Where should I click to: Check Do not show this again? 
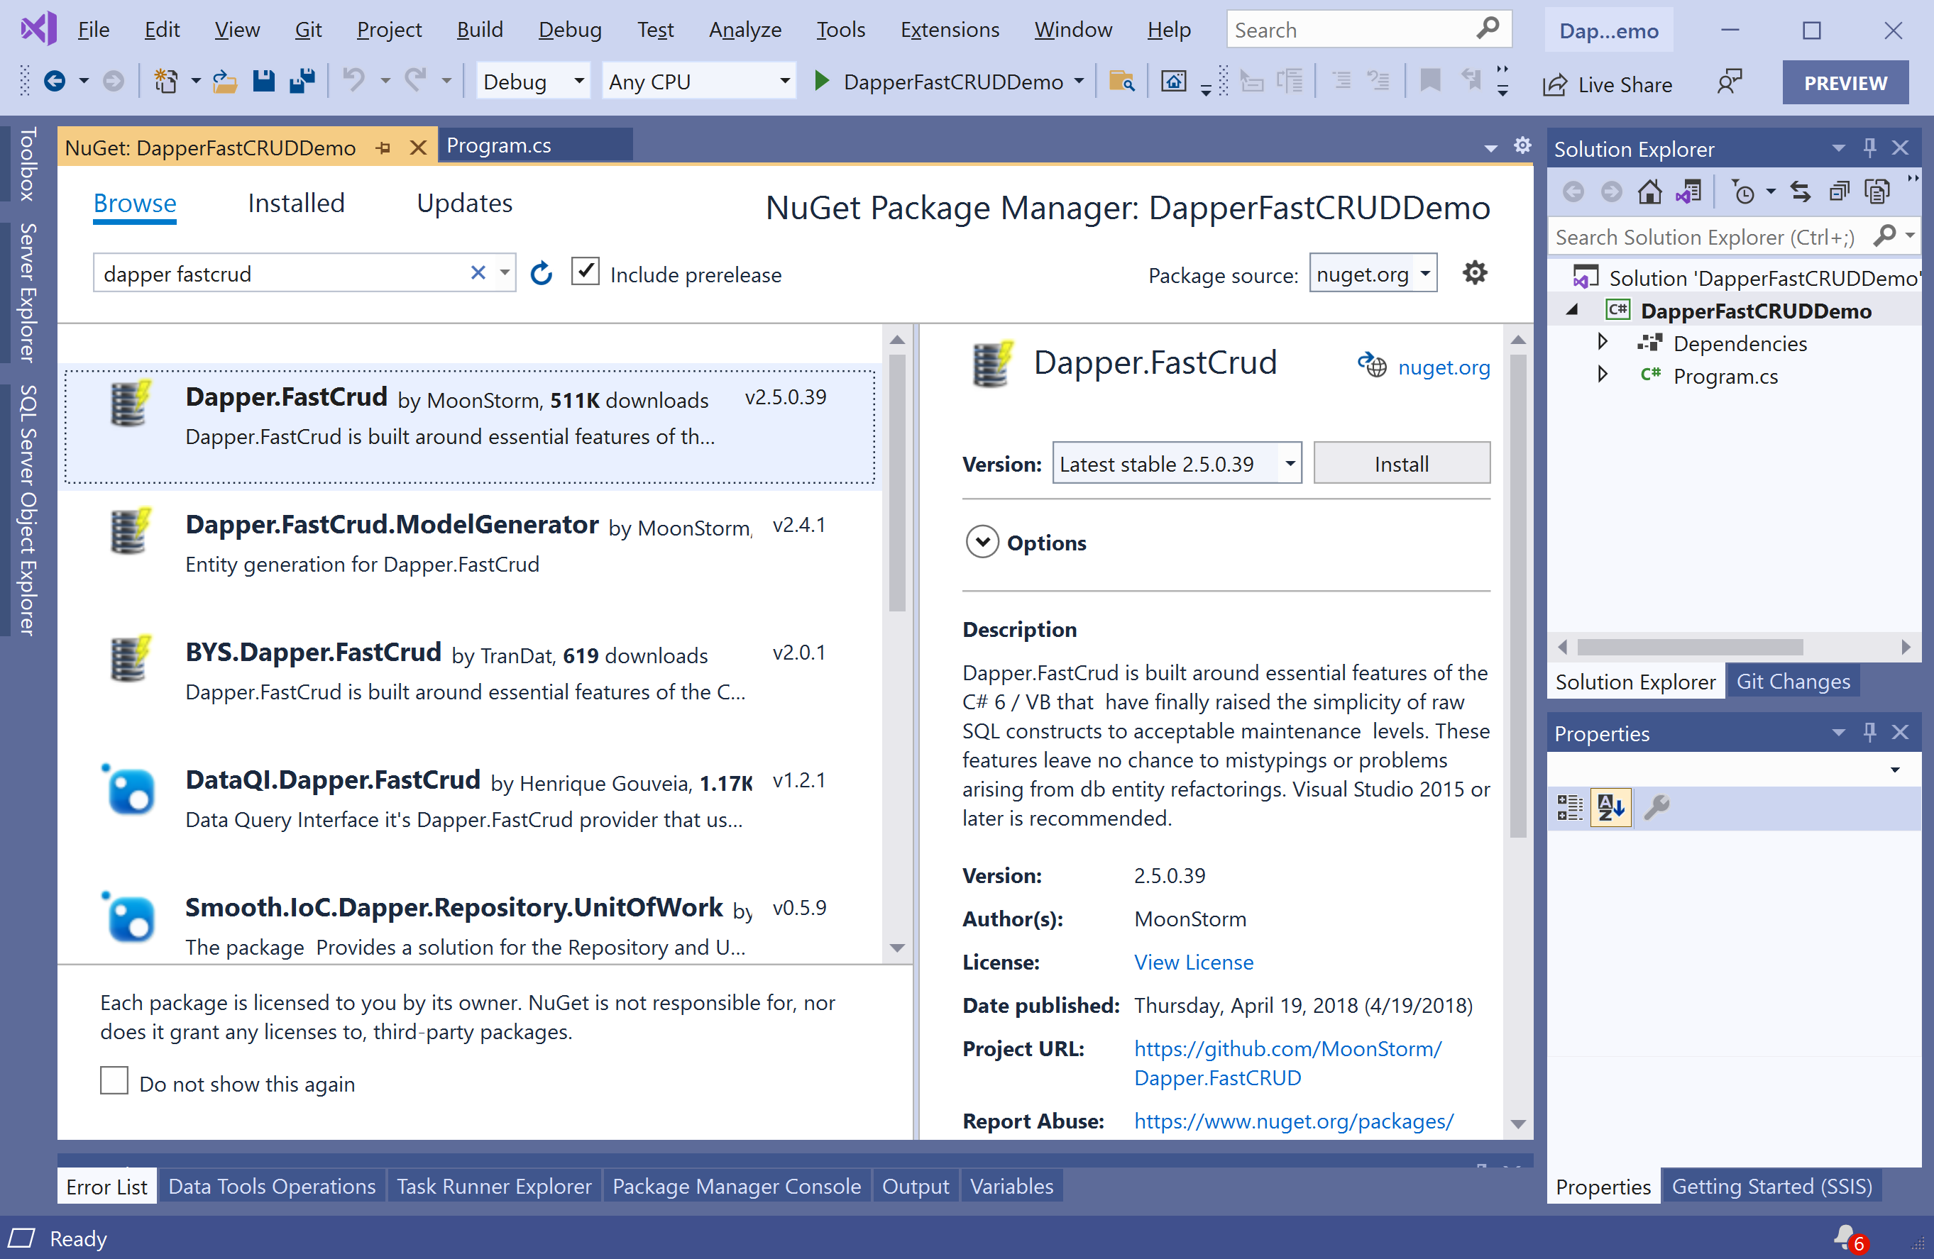[x=114, y=1082]
